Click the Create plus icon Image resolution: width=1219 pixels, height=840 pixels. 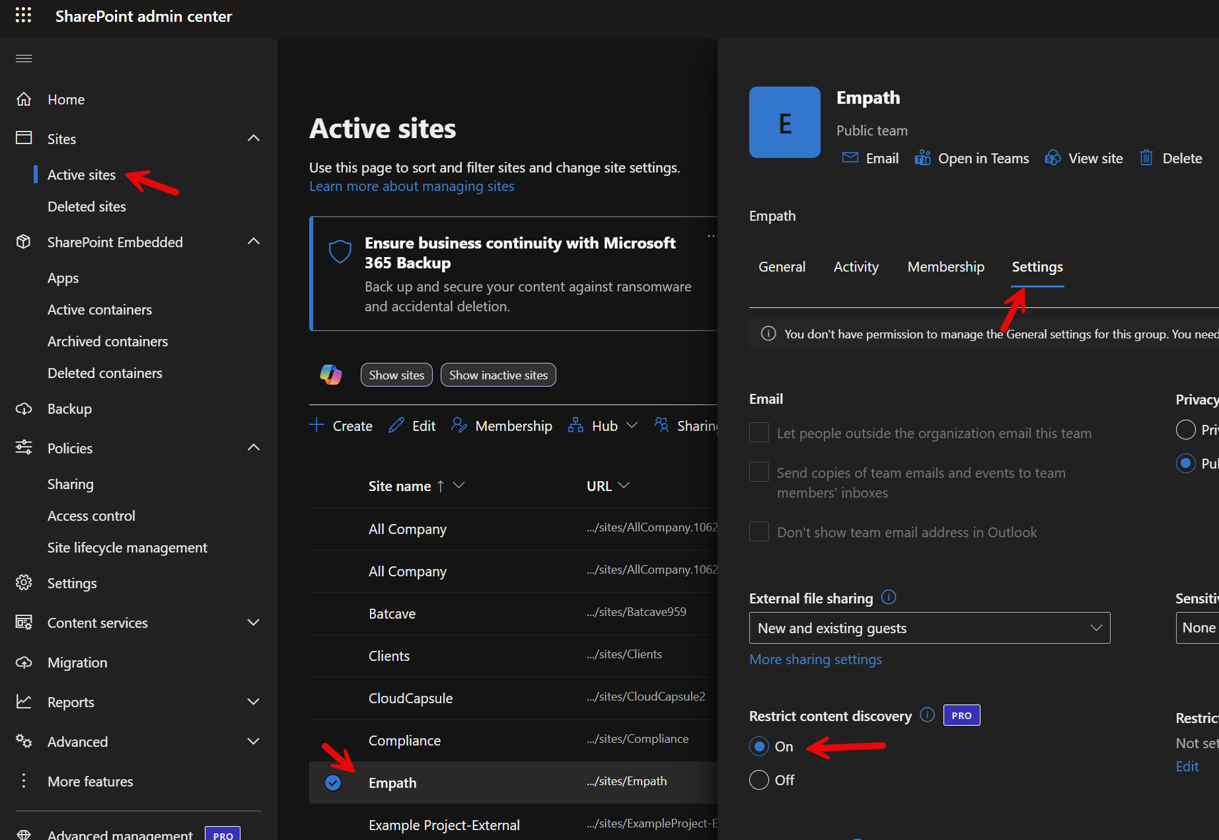coord(316,425)
